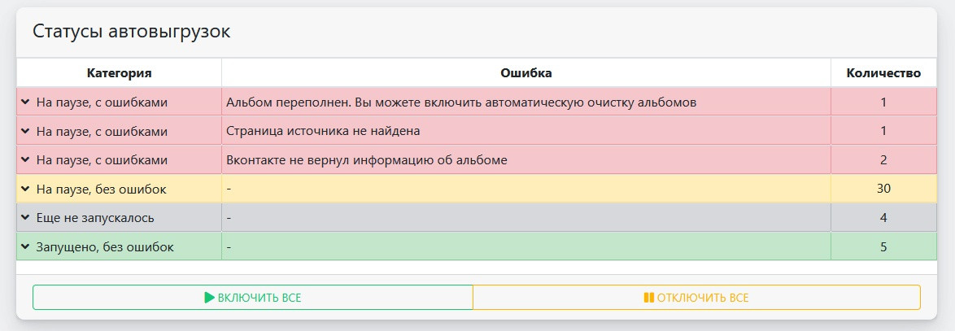
Task: Select the "Страница источника не найдена" error text
Action: [323, 131]
